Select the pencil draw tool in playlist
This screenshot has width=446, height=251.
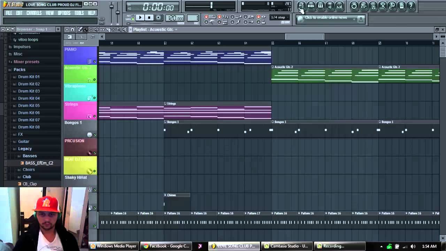click(x=80, y=30)
